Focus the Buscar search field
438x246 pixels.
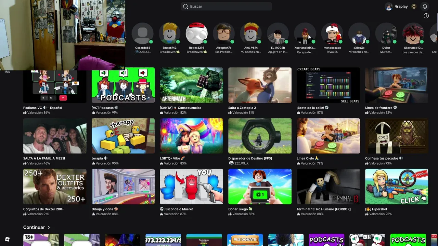pos(226,6)
